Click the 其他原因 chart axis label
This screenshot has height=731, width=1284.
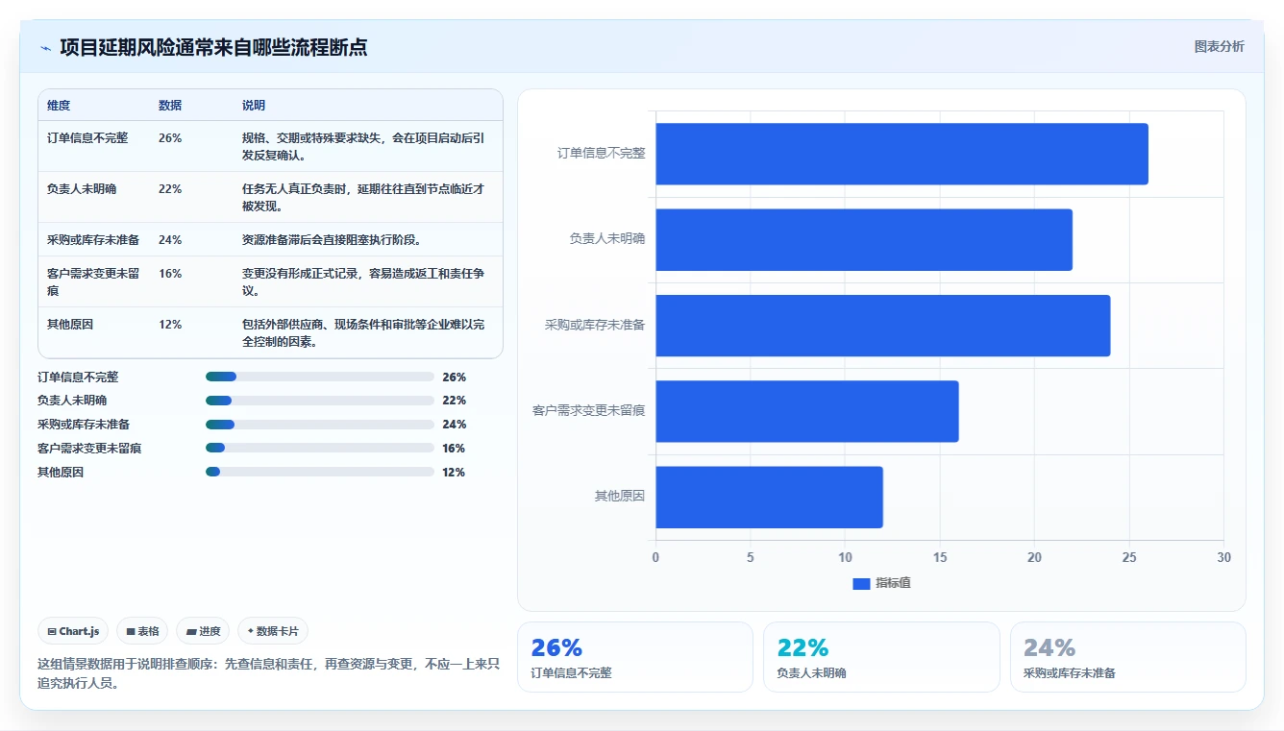click(620, 497)
